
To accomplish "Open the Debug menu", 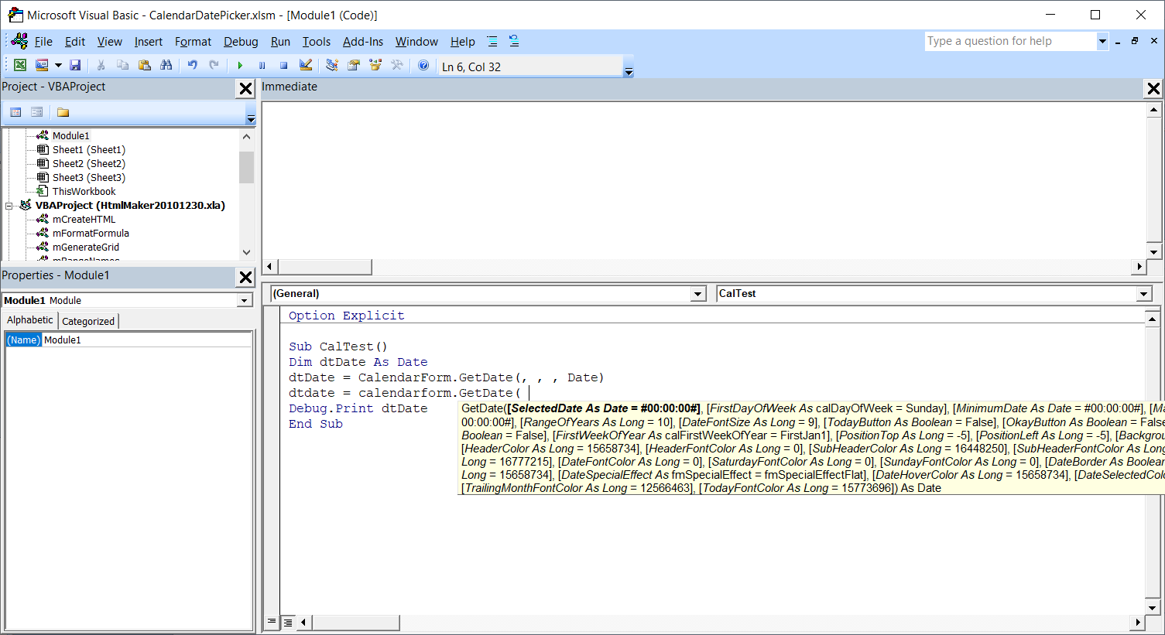I will tap(241, 42).
